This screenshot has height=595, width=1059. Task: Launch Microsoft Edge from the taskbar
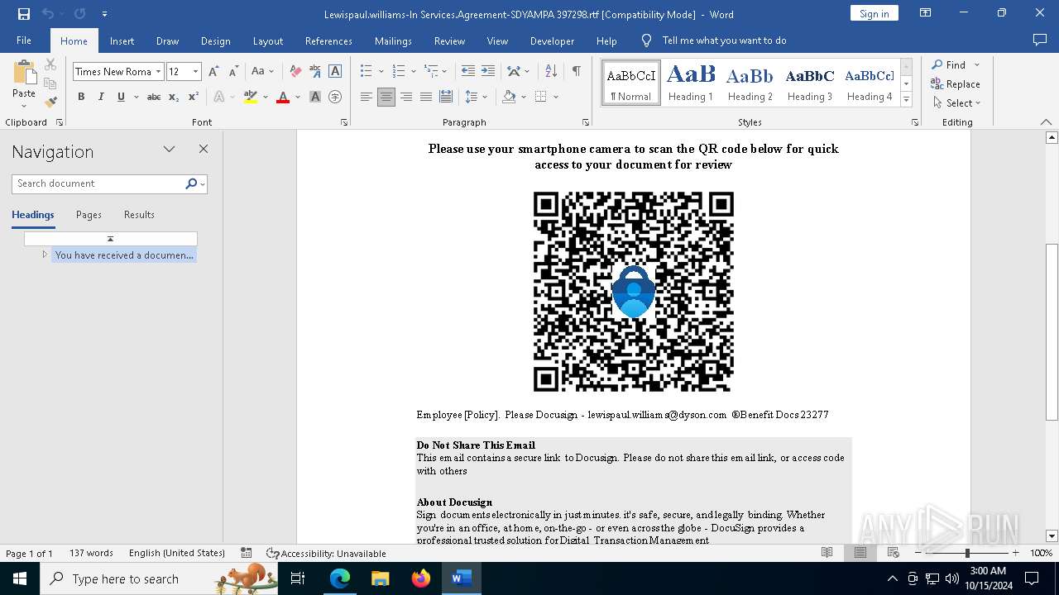(340, 578)
